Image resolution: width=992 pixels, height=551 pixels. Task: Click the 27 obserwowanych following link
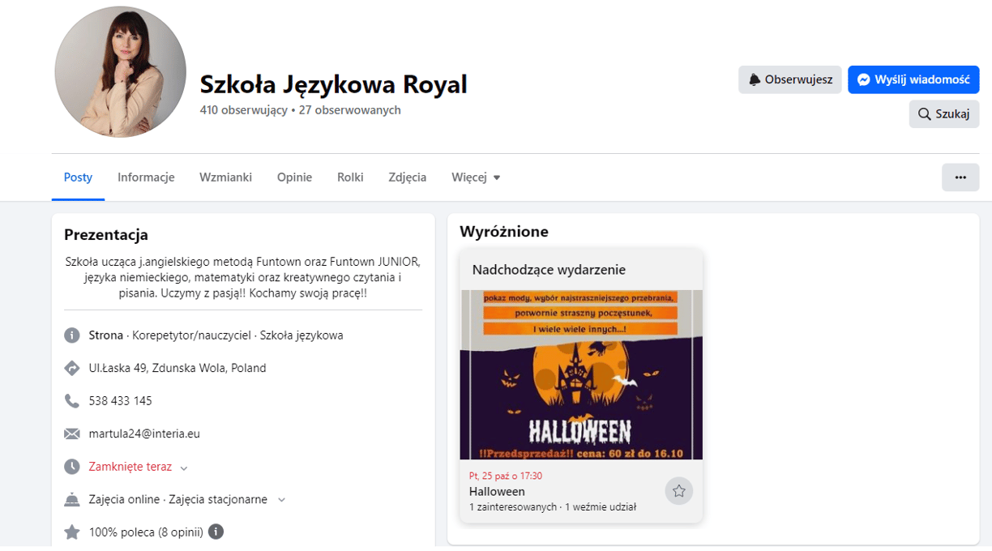pyautogui.click(x=350, y=110)
